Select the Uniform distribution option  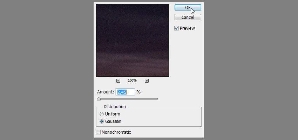(102, 114)
